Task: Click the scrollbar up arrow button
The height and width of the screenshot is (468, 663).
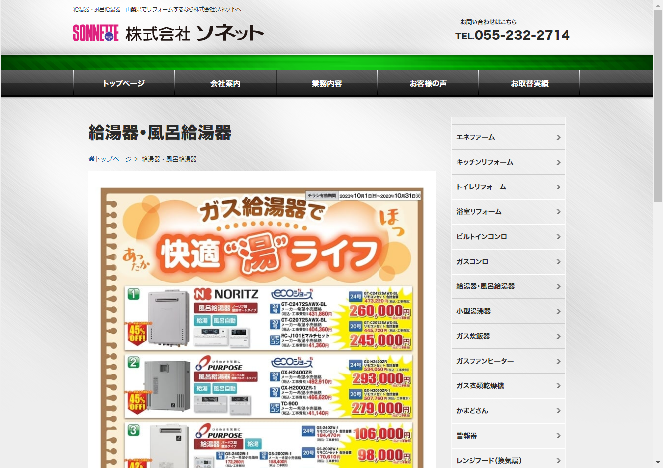Action: click(658, 4)
